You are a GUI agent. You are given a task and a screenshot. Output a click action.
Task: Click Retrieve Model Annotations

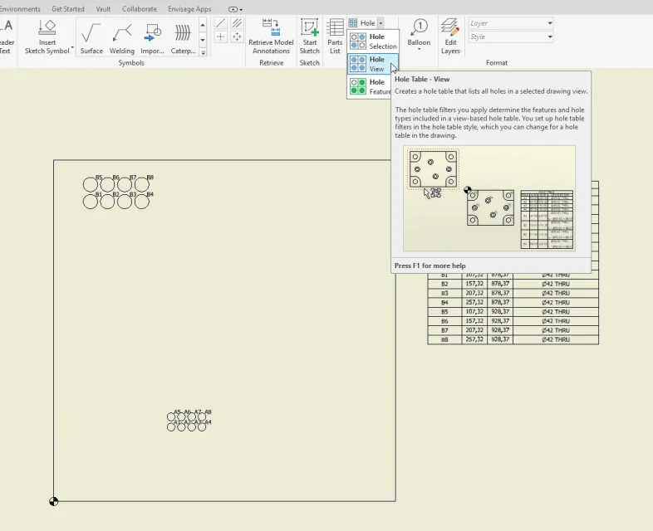271,37
